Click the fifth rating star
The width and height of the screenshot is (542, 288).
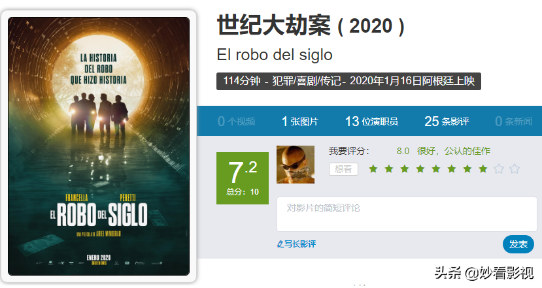[436, 169]
